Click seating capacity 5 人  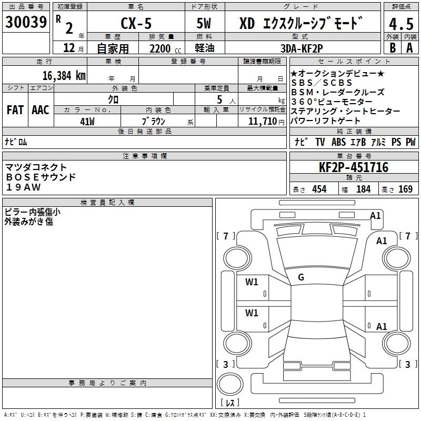point(226,100)
